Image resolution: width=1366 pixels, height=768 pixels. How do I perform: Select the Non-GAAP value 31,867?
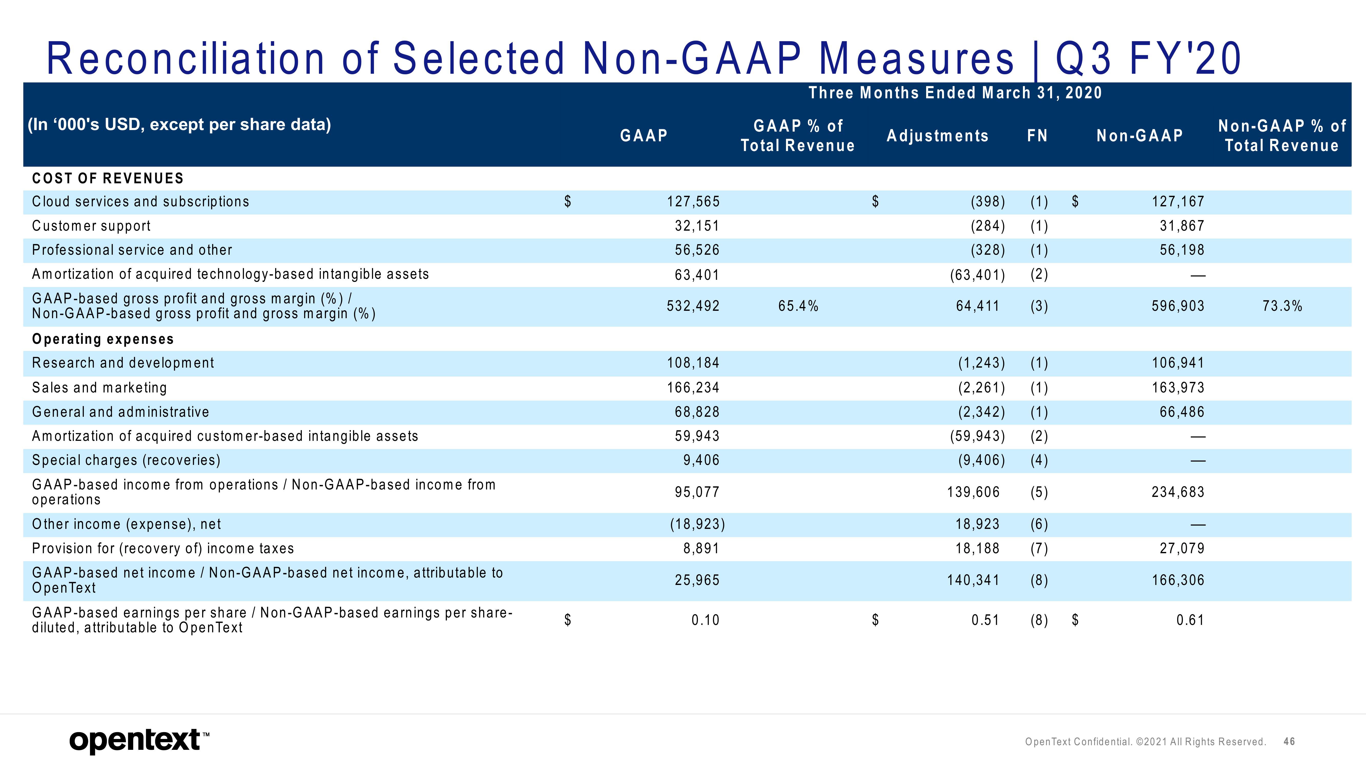1182,226
